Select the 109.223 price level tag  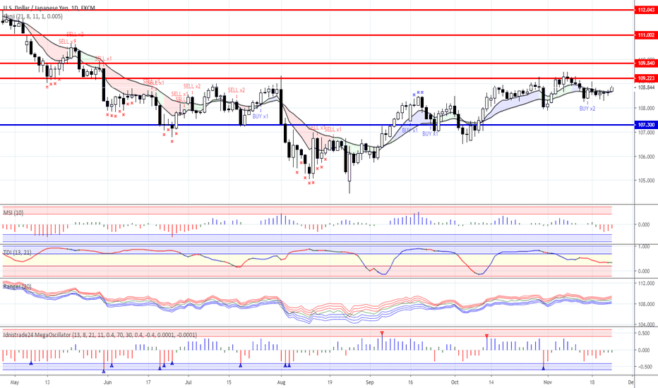[x=645, y=78]
